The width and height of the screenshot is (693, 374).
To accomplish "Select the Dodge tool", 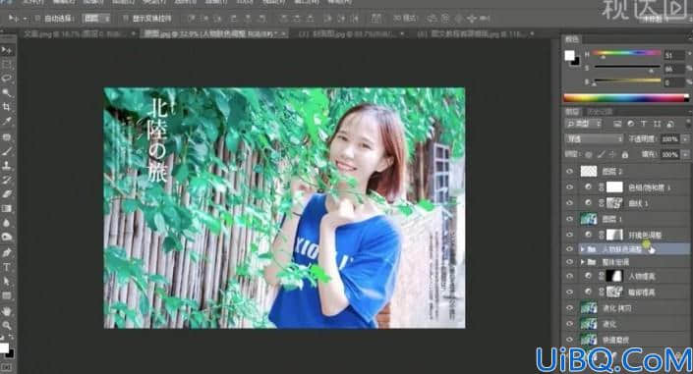I will pyautogui.click(x=7, y=238).
